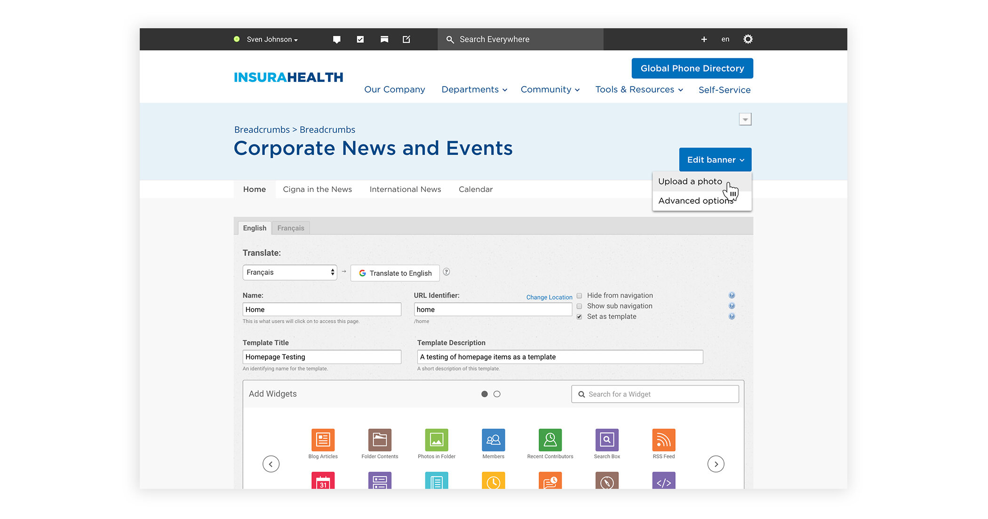Open the settings gear icon
Image resolution: width=988 pixels, height=519 pixels.
click(x=748, y=39)
